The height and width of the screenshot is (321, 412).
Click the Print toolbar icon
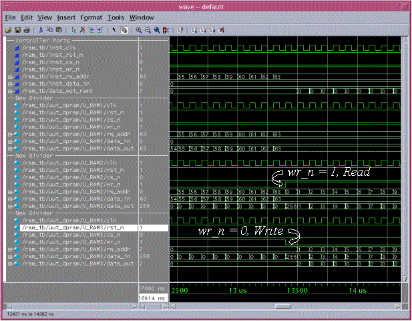coord(25,30)
